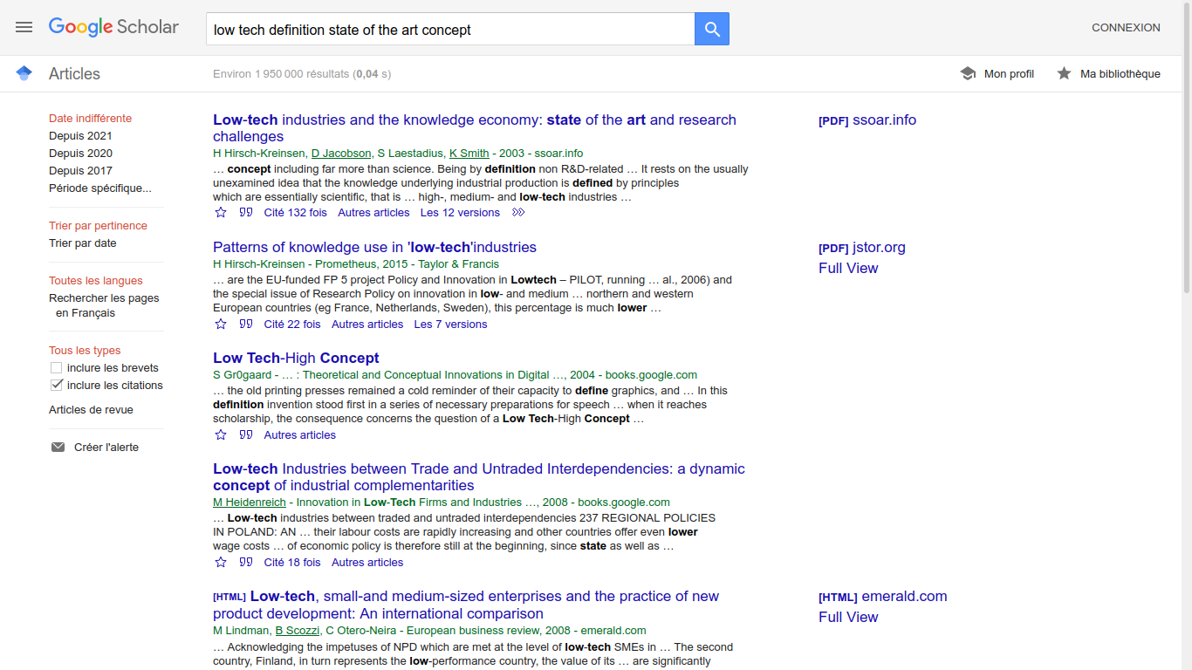Filter results Depuis 2020
This screenshot has width=1192, height=670.
(x=80, y=153)
